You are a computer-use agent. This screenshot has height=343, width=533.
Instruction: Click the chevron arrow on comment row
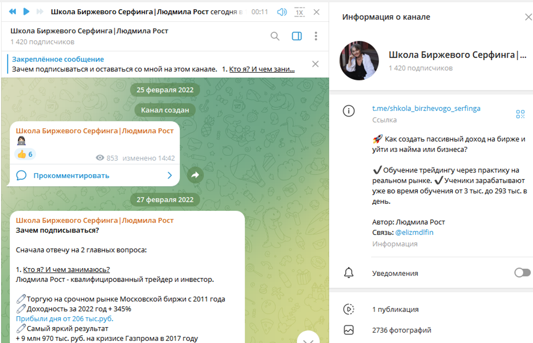coord(170,175)
